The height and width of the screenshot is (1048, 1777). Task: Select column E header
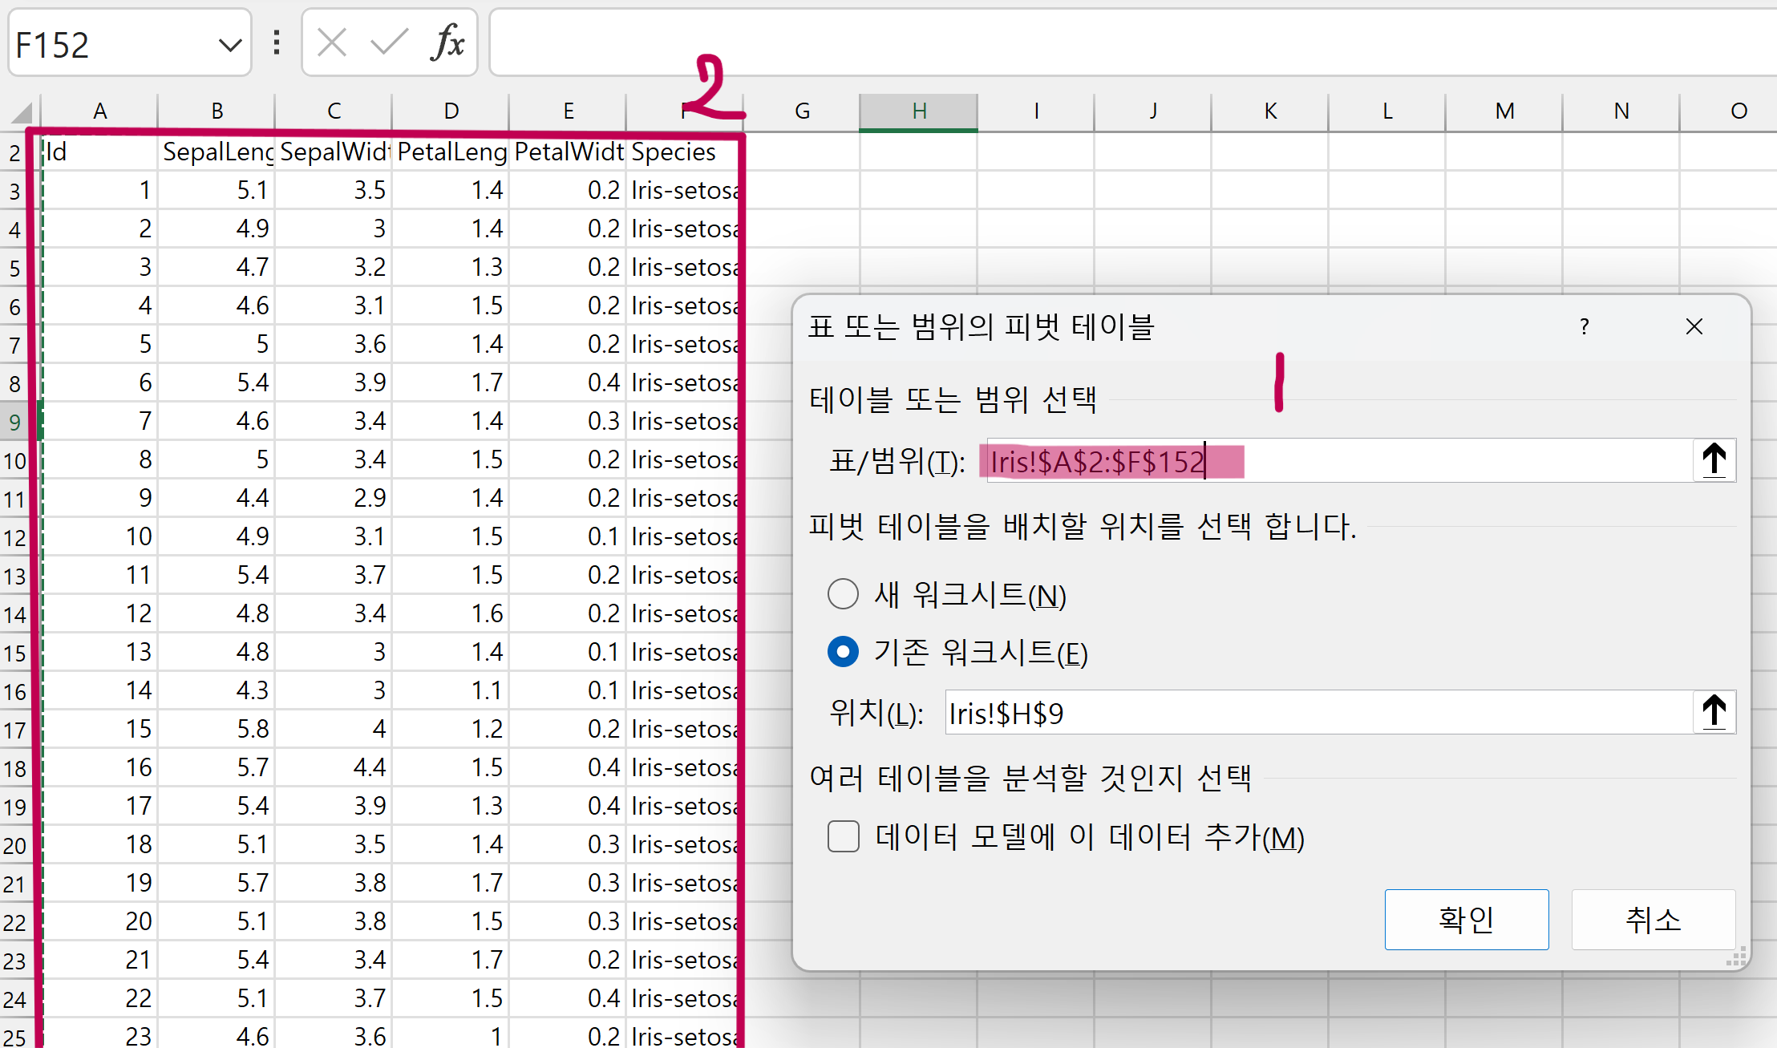(x=568, y=111)
